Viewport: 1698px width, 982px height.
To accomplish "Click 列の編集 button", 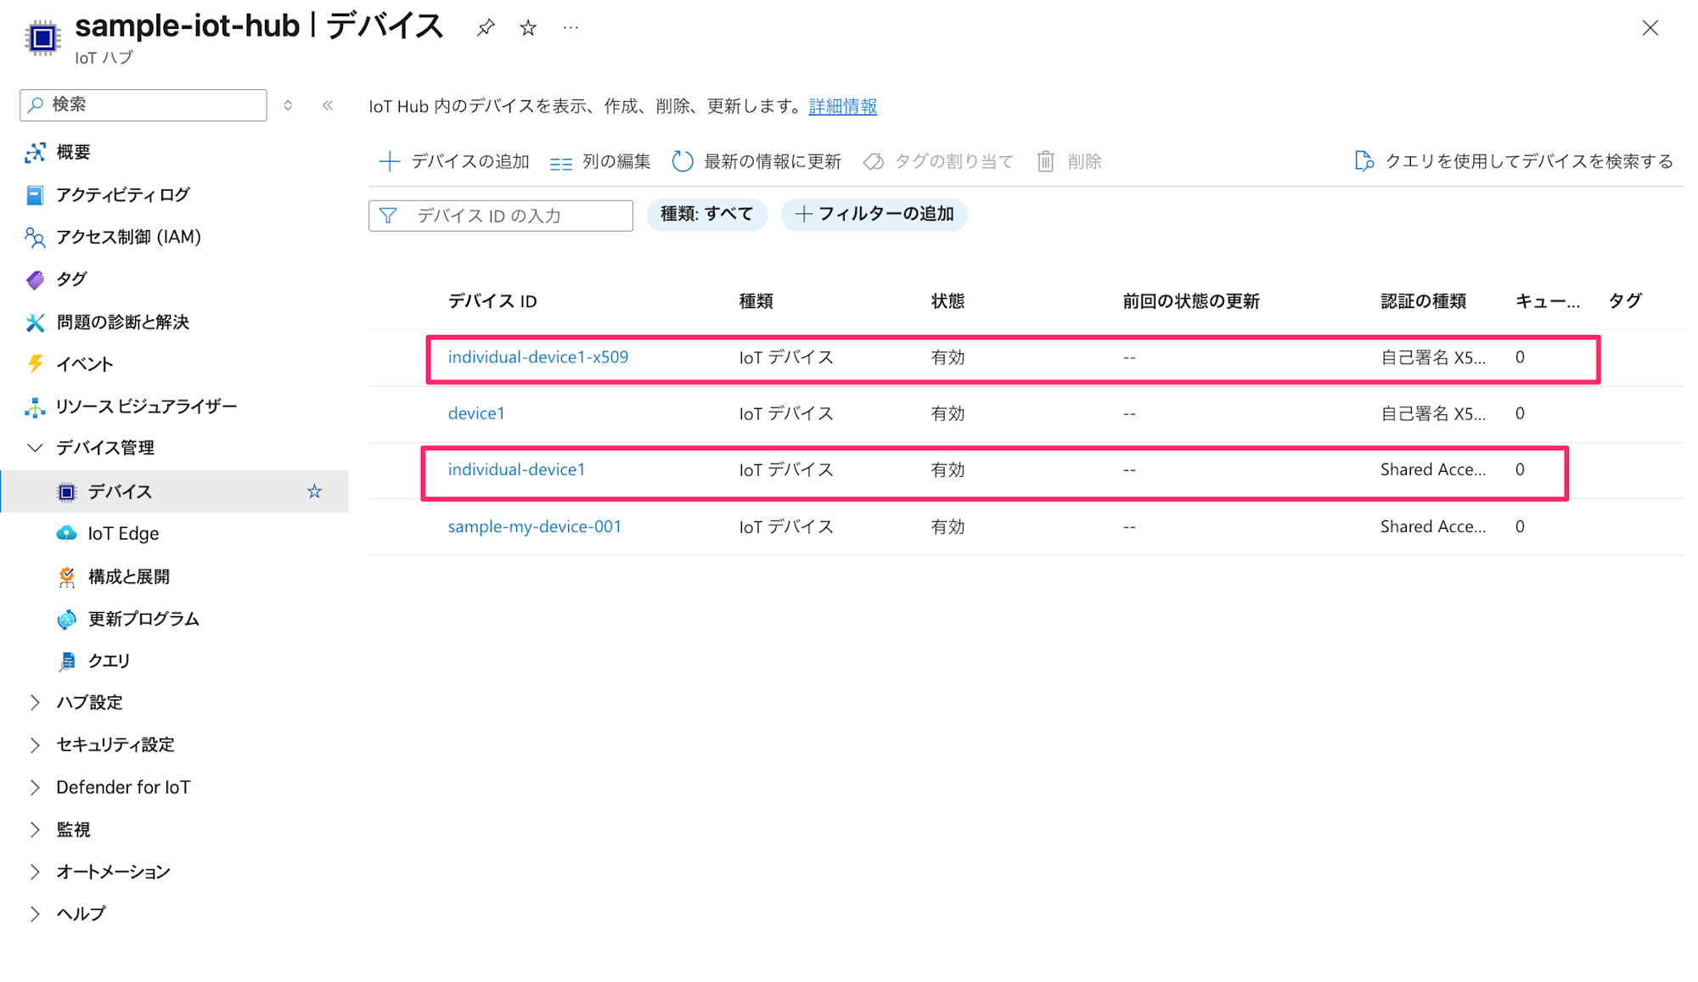I will [600, 161].
